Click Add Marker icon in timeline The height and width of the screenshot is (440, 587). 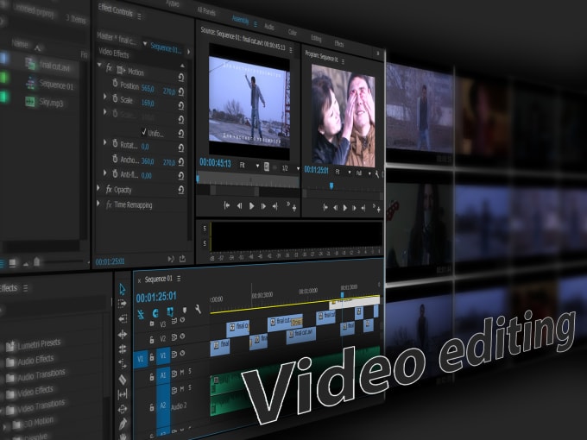[x=185, y=311]
